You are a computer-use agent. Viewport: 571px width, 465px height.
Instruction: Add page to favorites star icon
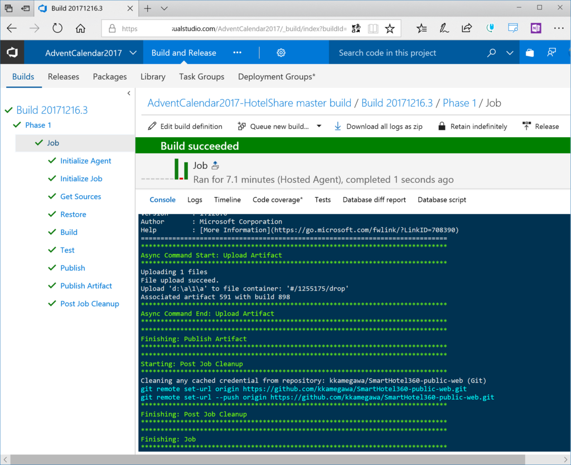390,28
